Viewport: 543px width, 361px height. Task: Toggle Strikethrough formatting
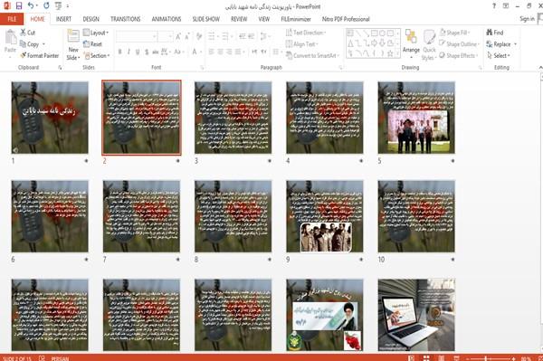[x=155, y=52]
